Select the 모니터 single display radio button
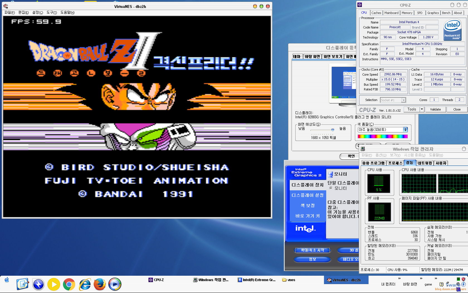Screen dimensions: 468x293 (331, 188)
